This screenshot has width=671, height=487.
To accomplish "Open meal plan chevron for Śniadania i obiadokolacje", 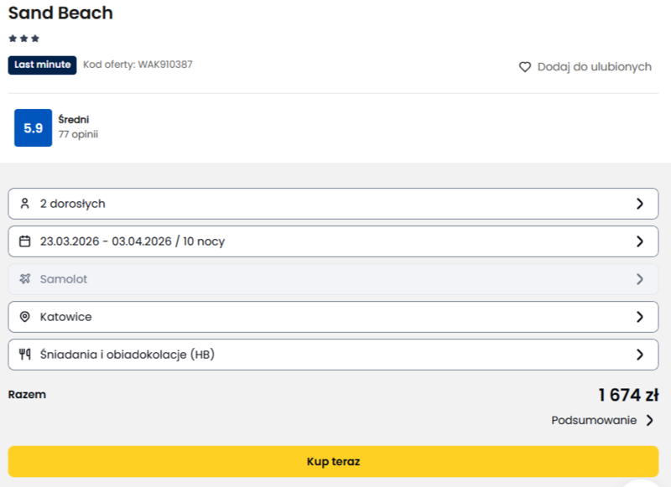I will click(x=640, y=355).
